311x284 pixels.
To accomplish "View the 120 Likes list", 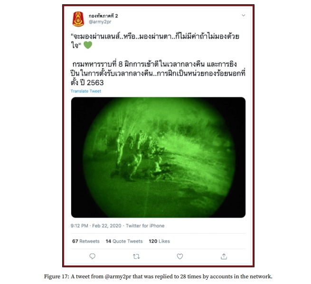I will (159, 241).
